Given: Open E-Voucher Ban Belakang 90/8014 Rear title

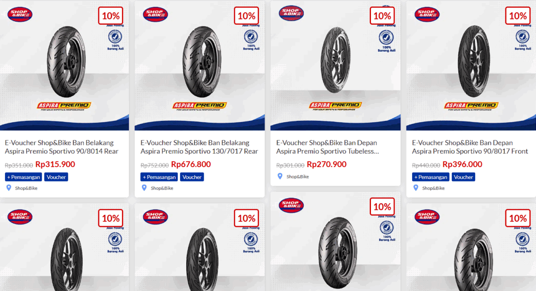Looking at the screenshot, I should point(62,147).
